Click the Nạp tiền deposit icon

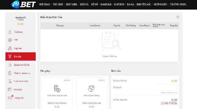[x=10, y=48]
